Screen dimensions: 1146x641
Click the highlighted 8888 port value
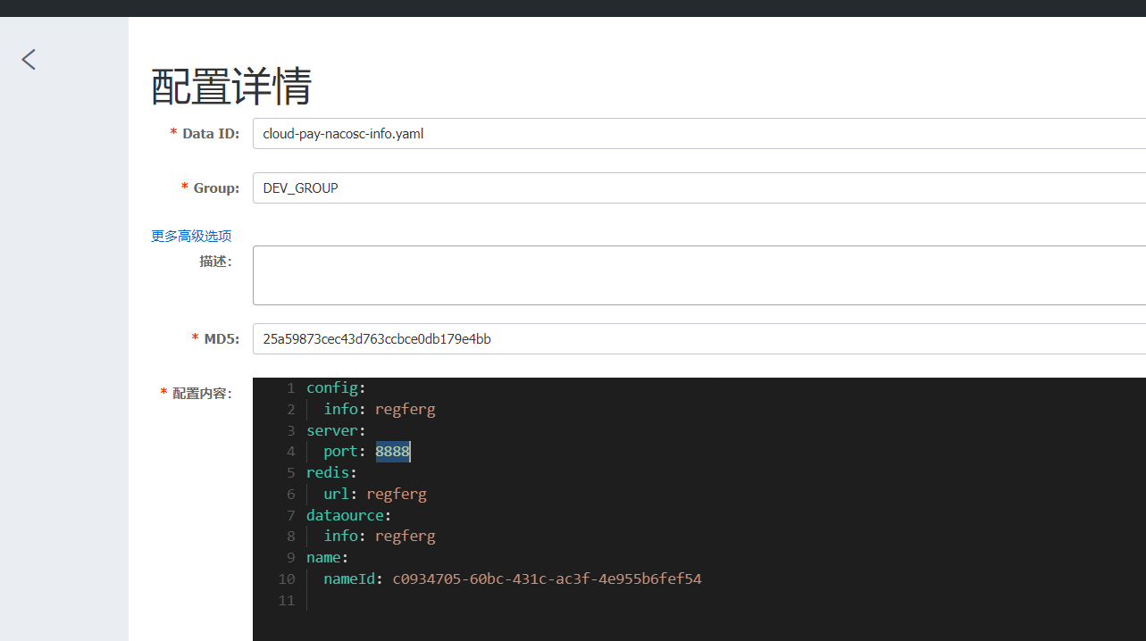click(x=392, y=452)
